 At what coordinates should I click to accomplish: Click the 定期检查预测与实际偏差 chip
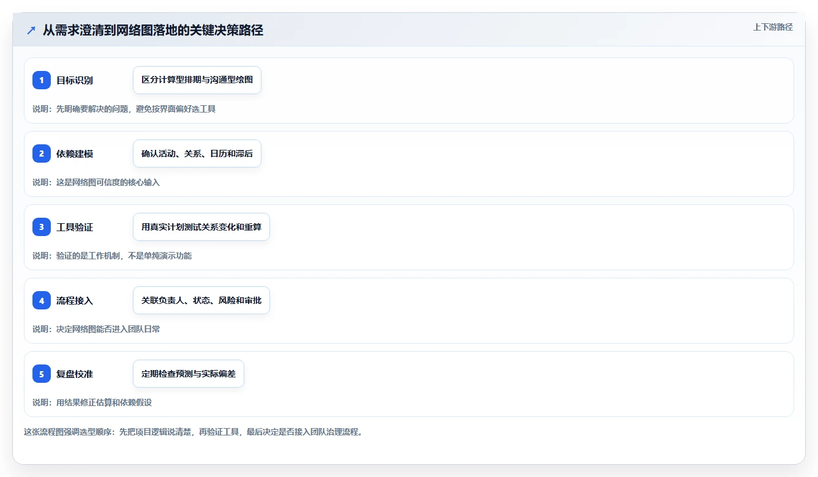point(189,374)
